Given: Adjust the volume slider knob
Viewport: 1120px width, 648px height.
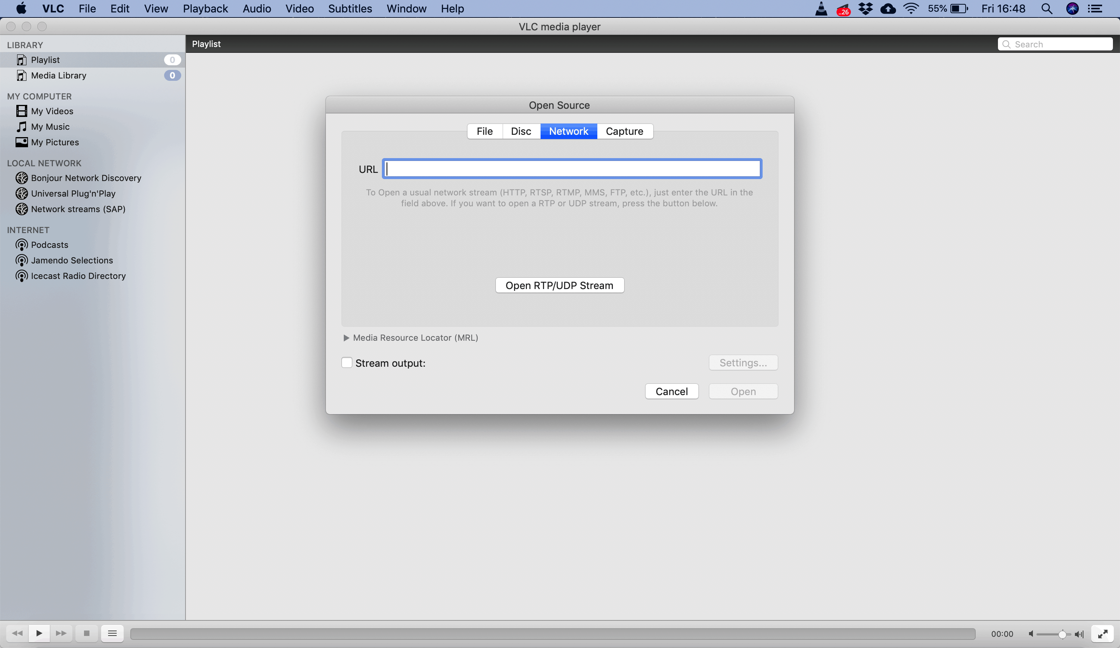Looking at the screenshot, I should [1062, 634].
